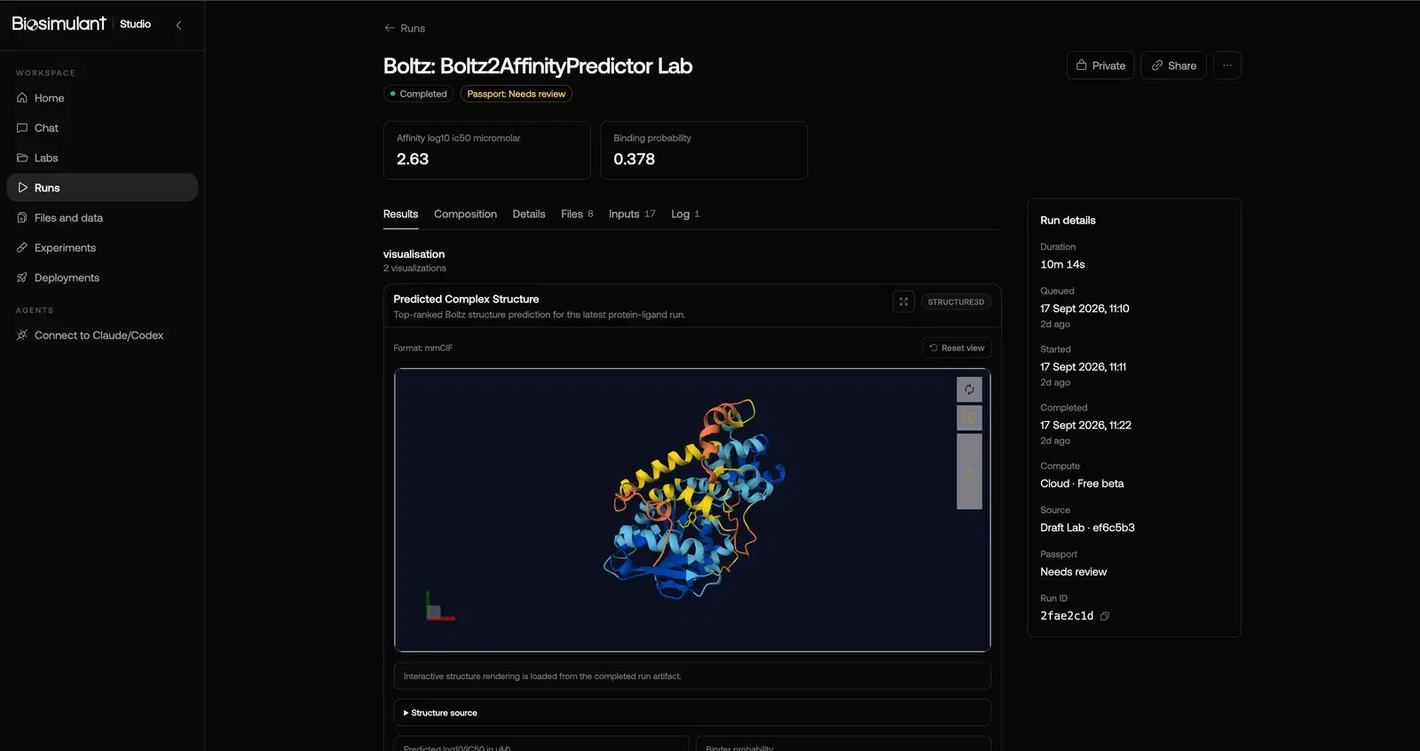The width and height of the screenshot is (1420, 751).
Task: Click the Source Draft Lab · ef6c5b3 text
Action: (x=1087, y=528)
